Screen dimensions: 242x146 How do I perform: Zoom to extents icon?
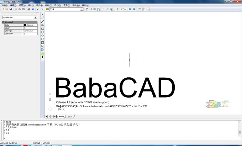point(99,9)
